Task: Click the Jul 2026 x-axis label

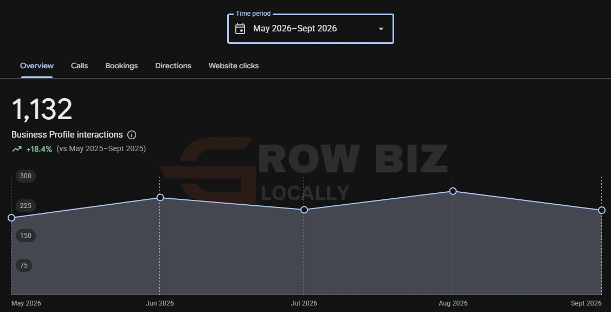Action: [304, 303]
